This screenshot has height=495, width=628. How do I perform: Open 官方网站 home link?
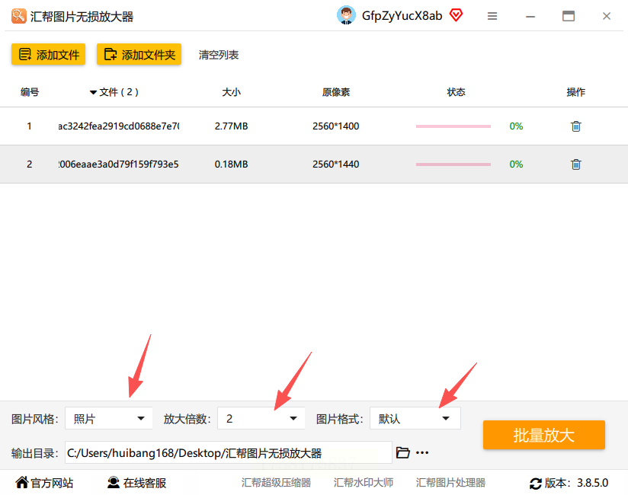(x=44, y=483)
